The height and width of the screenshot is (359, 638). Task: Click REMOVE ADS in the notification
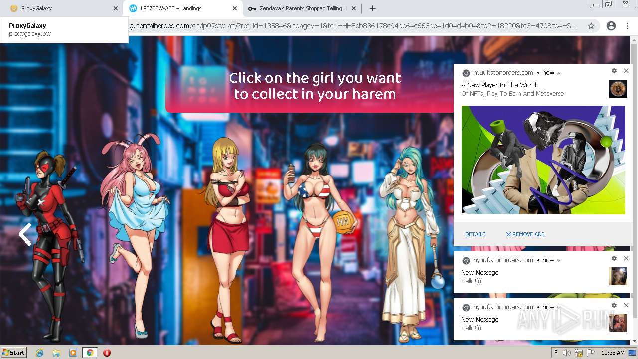click(x=525, y=234)
